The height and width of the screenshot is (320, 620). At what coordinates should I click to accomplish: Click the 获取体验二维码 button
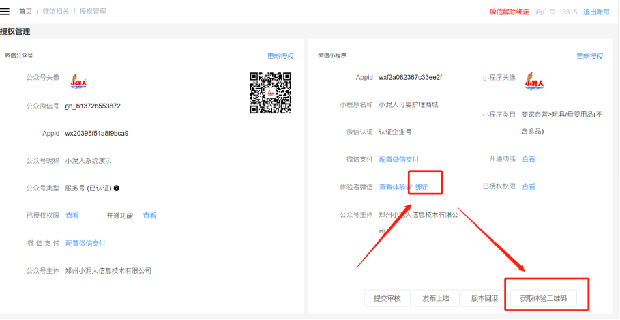(x=544, y=298)
